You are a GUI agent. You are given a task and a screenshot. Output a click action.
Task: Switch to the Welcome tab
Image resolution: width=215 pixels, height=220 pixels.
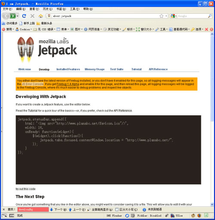25,69
